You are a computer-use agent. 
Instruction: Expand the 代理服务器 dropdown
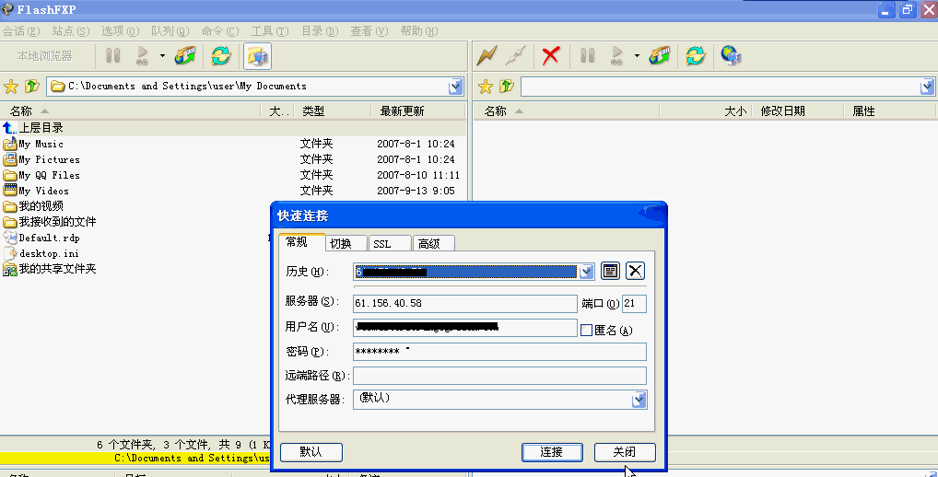pos(639,400)
